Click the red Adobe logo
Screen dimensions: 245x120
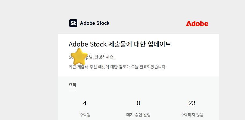click(x=197, y=24)
